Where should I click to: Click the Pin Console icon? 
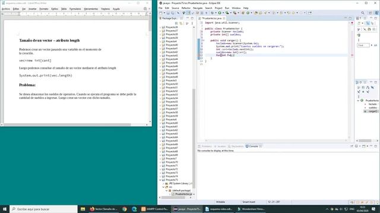[352, 146]
